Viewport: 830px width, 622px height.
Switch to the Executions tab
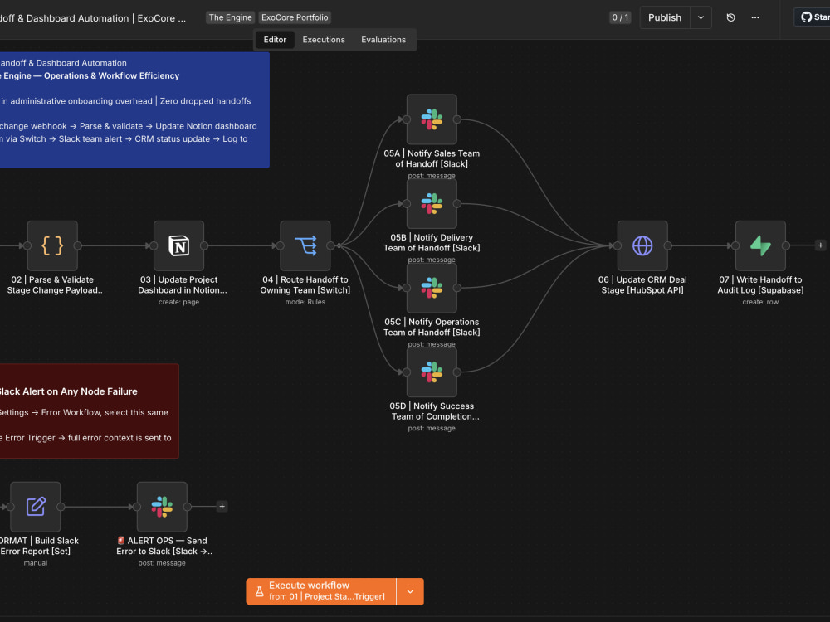click(x=324, y=40)
